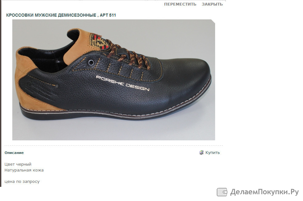Select the АРТ 511 product title
Viewport: 303px width, 201px height.
tap(61, 15)
